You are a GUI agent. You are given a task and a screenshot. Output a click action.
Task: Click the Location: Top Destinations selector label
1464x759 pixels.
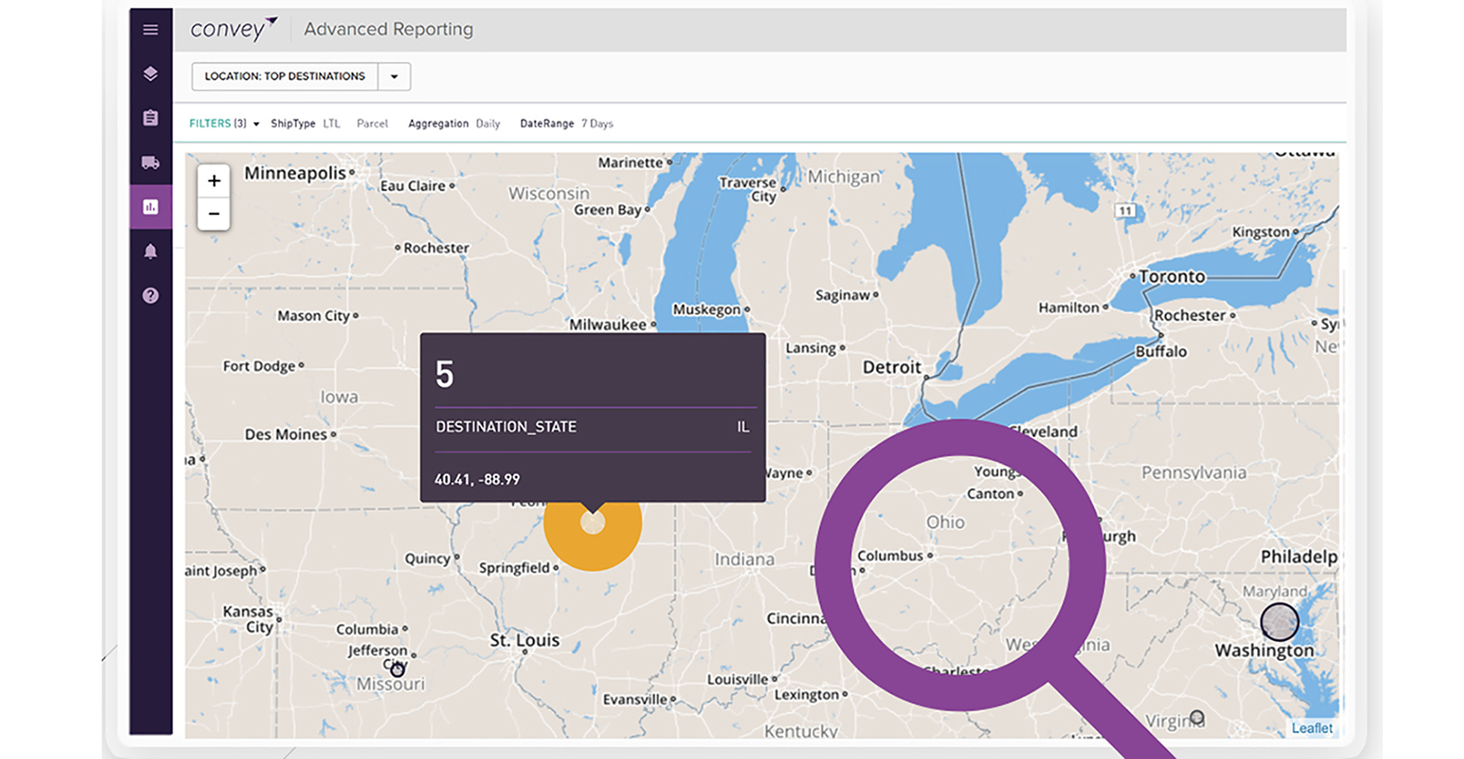coord(284,76)
